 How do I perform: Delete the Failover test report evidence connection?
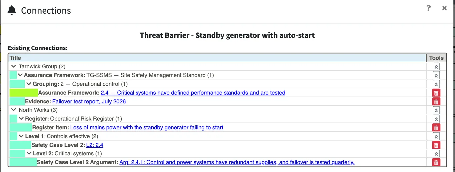(x=436, y=102)
